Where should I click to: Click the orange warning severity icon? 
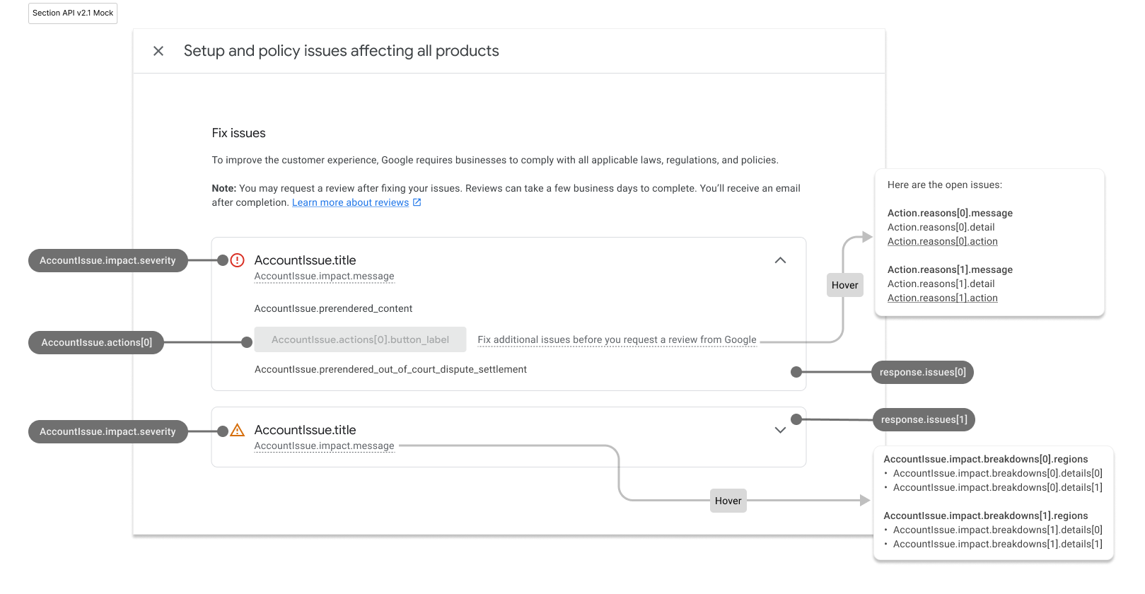pos(238,430)
